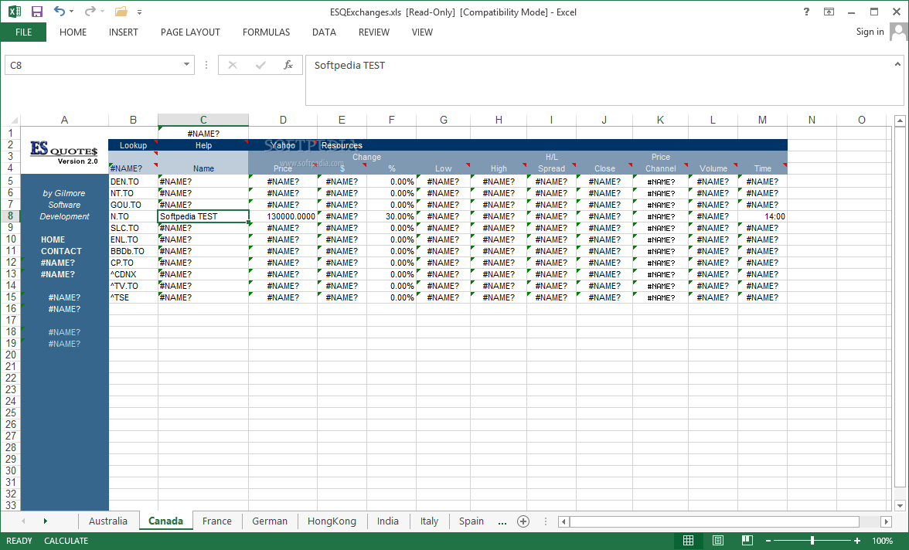Switch to Normal view icon
909x550 pixels.
688,541
